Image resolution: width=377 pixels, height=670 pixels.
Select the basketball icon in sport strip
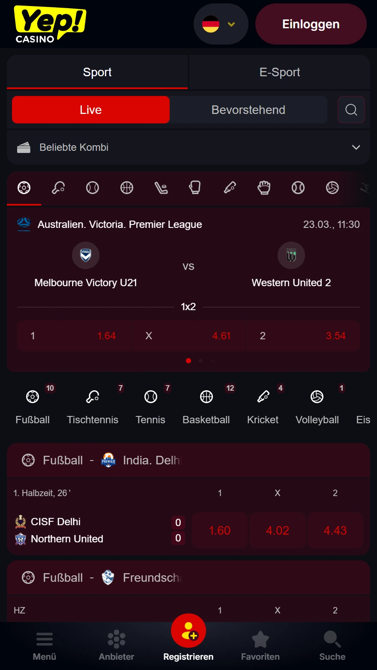(127, 188)
